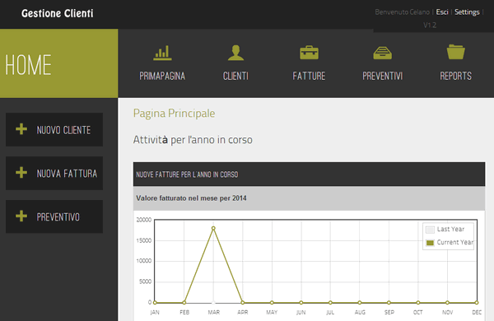
Task: Click the JUN x-axis label
Action: pyautogui.click(x=301, y=312)
